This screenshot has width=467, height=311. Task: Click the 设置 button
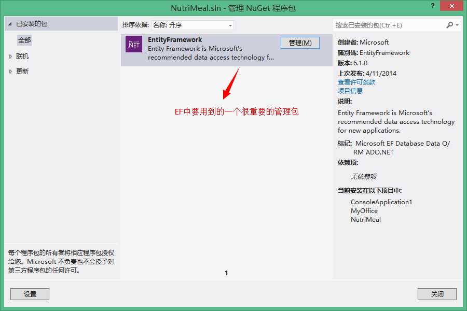pos(30,294)
